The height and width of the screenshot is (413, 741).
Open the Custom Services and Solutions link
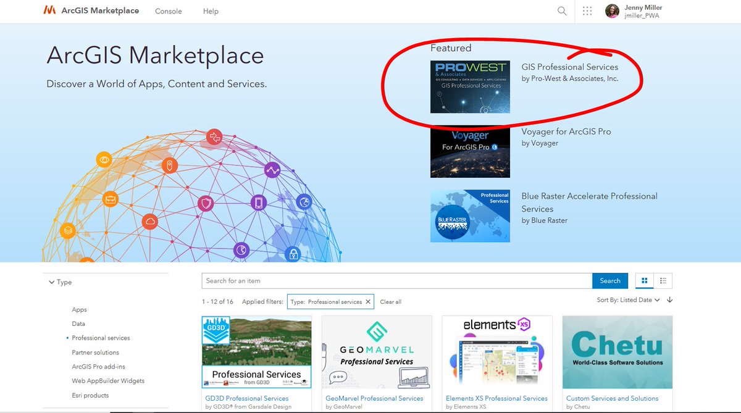click(x=613, y=399)
